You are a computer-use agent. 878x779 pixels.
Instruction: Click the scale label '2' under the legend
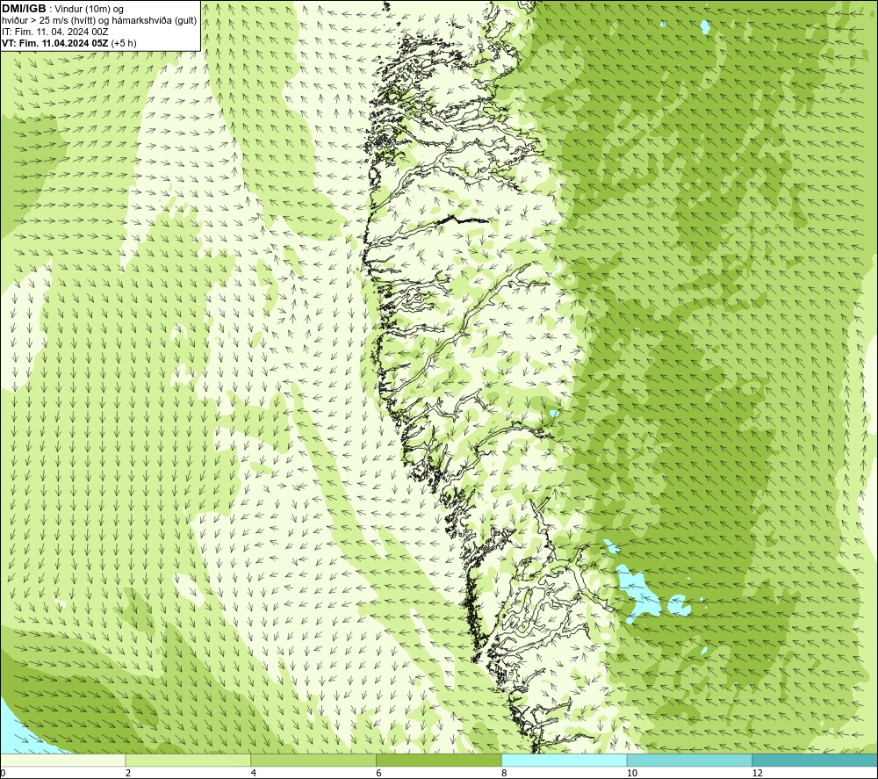point(128,774)
